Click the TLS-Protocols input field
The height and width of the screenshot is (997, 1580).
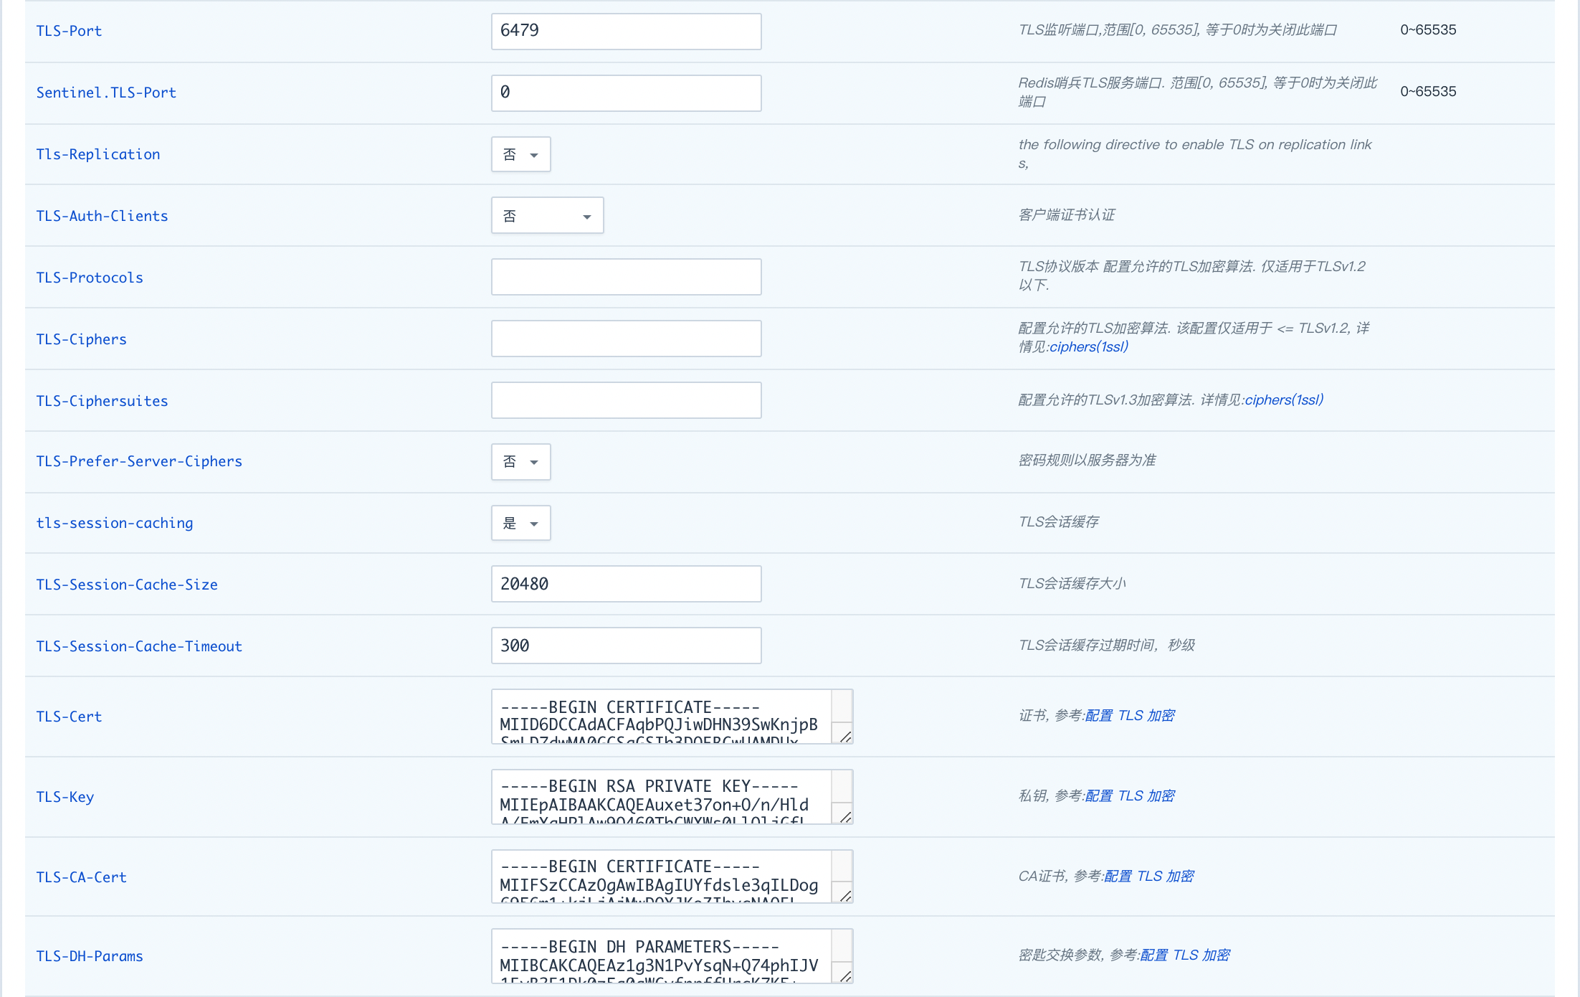626,277
